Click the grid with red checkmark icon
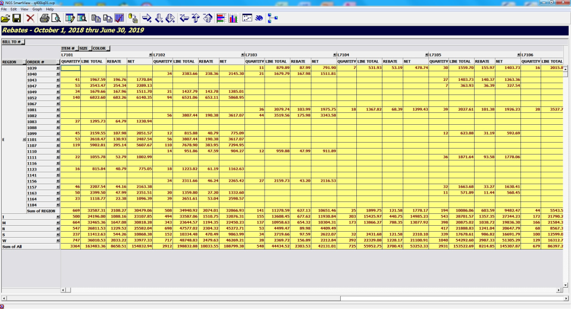This screenshot has height=309, width=571. click(x=119, y=18)
